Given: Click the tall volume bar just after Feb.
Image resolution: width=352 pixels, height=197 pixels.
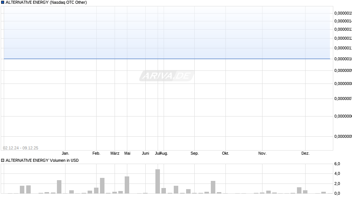Looking at the screenshot, I should click(102, 186).
